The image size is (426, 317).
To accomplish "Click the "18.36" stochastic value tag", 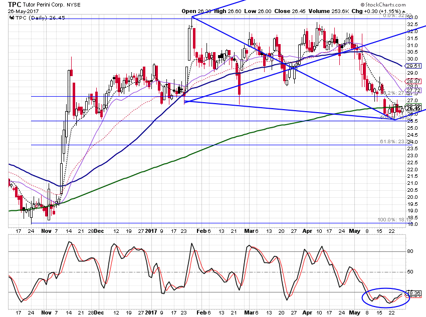I will pyautogui.click(x=413, y=293).
